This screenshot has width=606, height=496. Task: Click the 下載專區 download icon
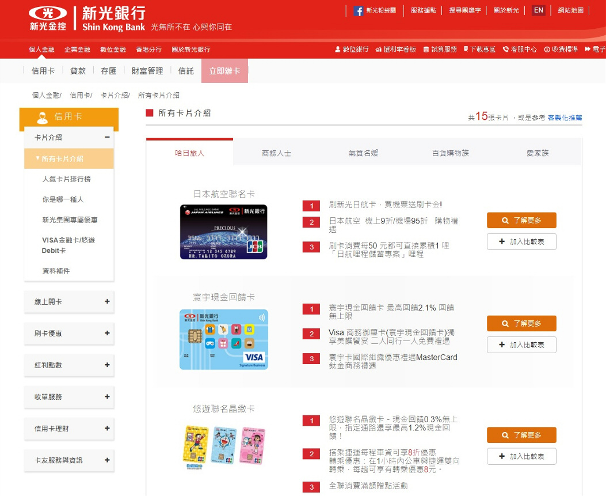pos(466,49)
